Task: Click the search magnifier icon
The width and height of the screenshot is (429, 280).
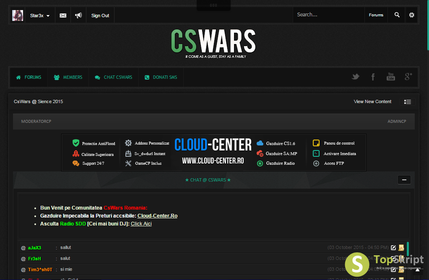Action: 397,15
